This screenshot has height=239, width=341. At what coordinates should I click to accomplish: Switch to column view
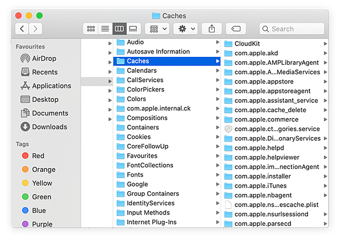pos(119,28)
